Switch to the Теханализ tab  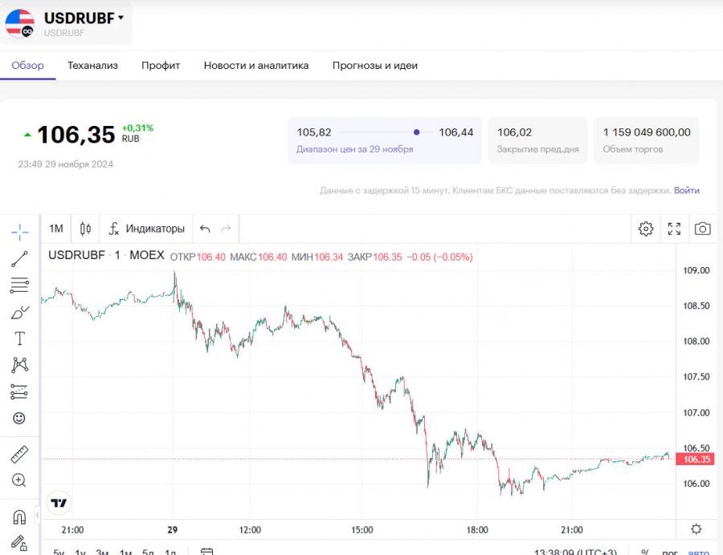92,66
